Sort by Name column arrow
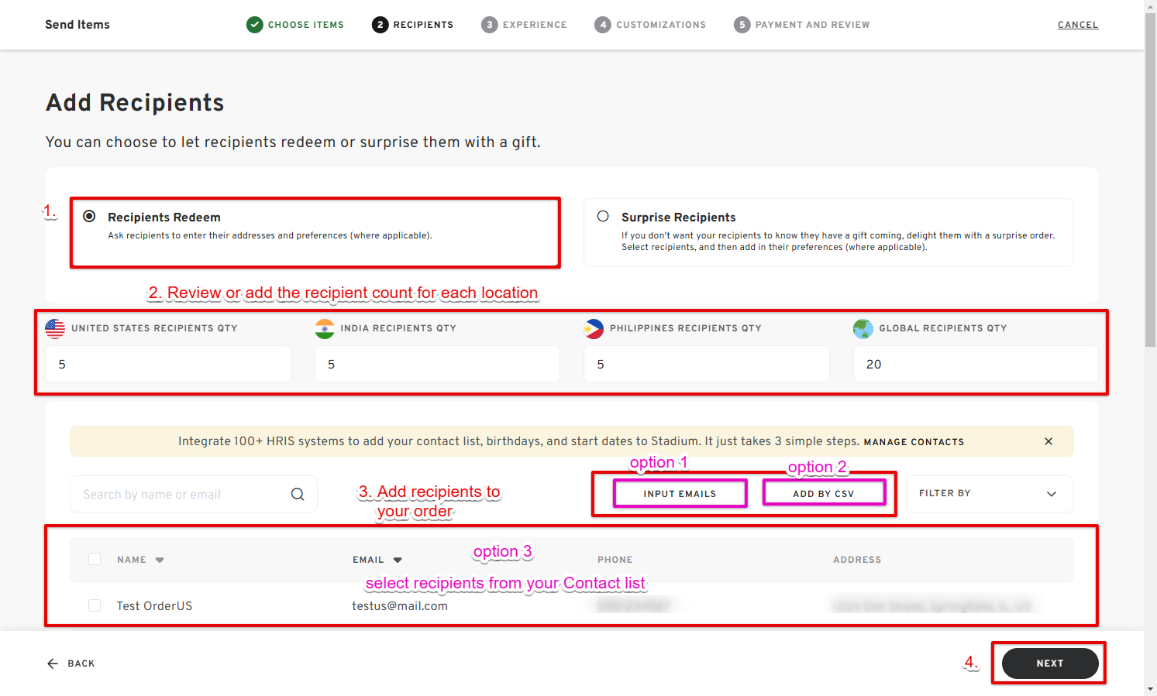 [x=160, y=560]
